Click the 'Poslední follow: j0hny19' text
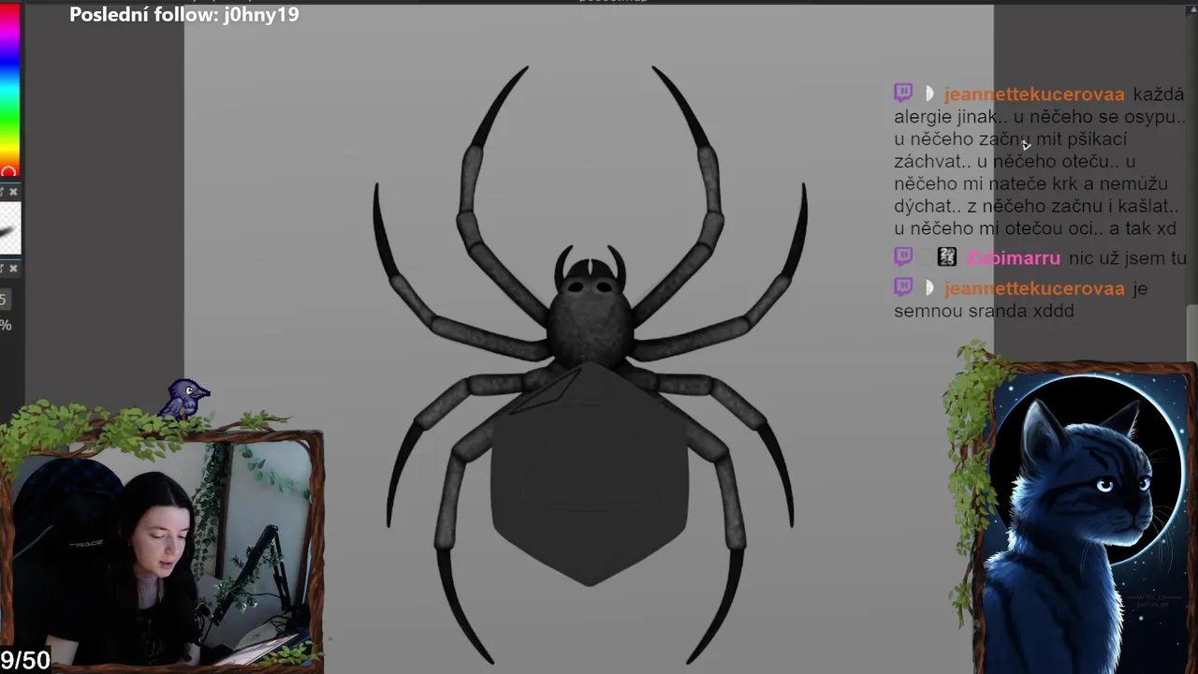 click(184, 15)
